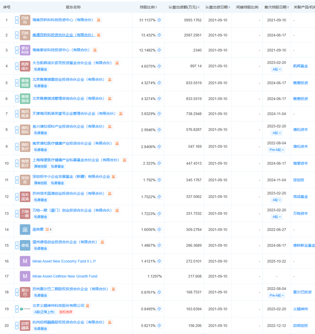Open equity structure icon beside 宜兴清松领科产业投资
Image resolution: width=315 pixels, height=334 pixels.
[110, 127]
